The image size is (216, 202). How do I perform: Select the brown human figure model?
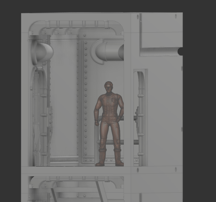pyautogui.click(x=109, y=124)
